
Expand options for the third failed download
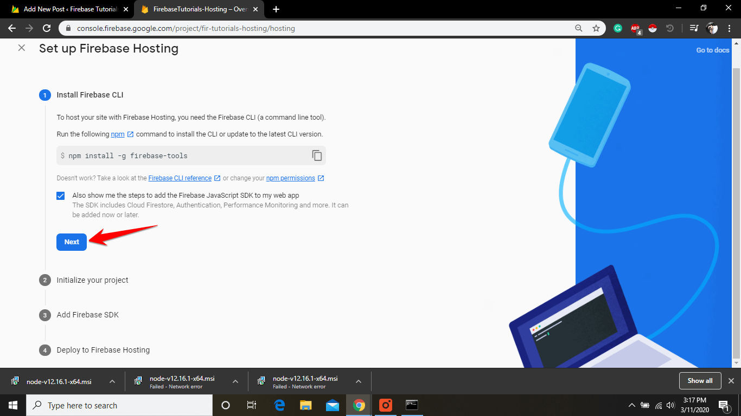pyautogui.click(x=359, y=381)
